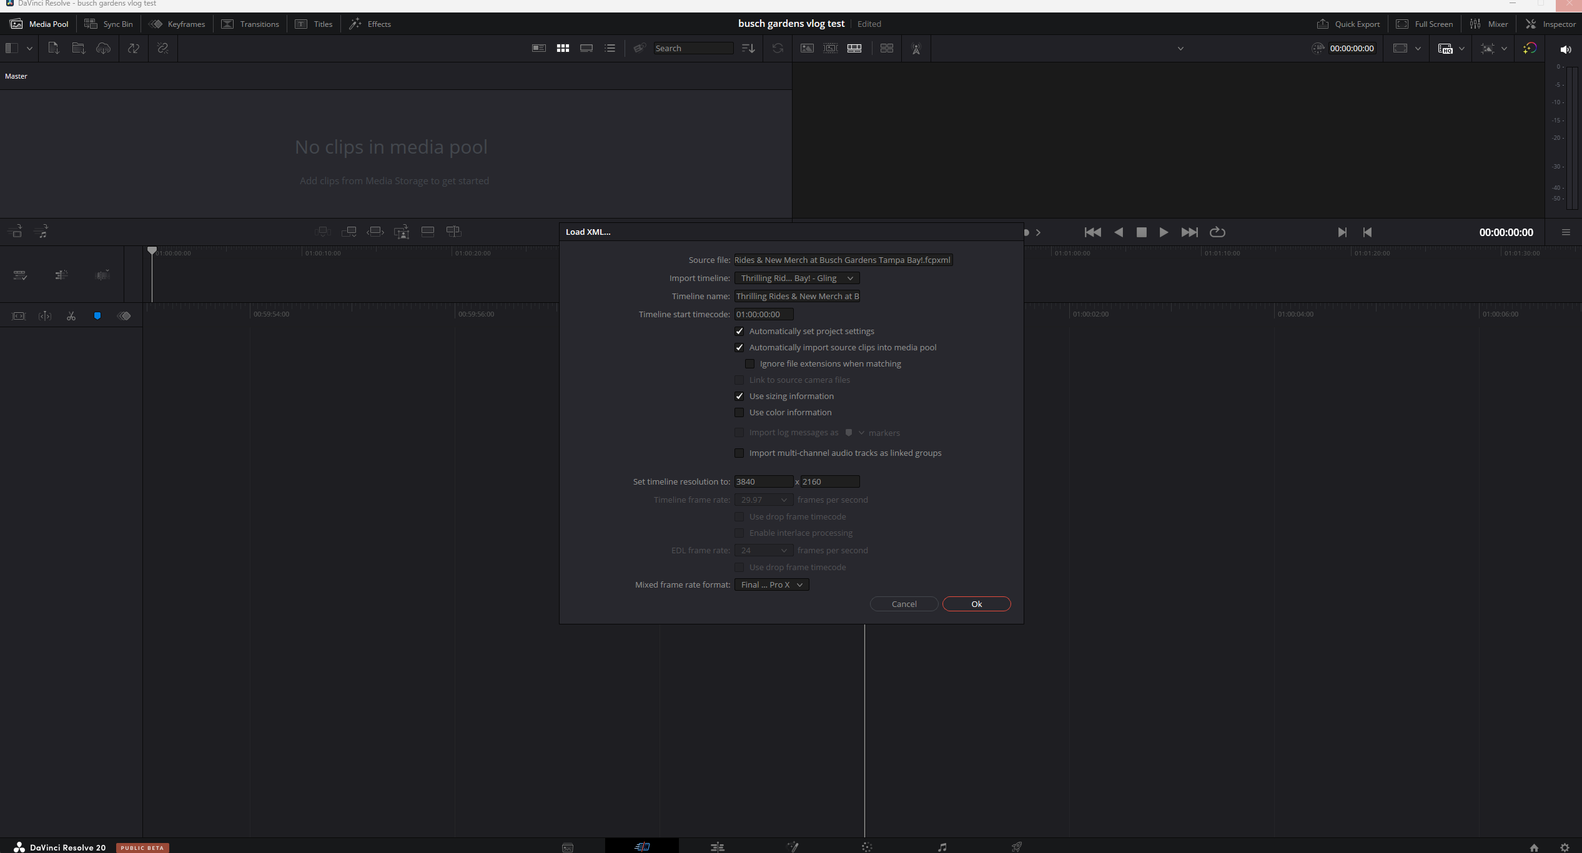
Task: Click the cloud download import icon
Action: pos(103,48)
